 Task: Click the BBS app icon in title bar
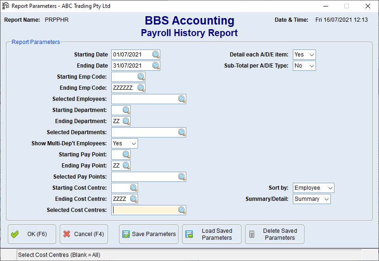coord(6,6)
